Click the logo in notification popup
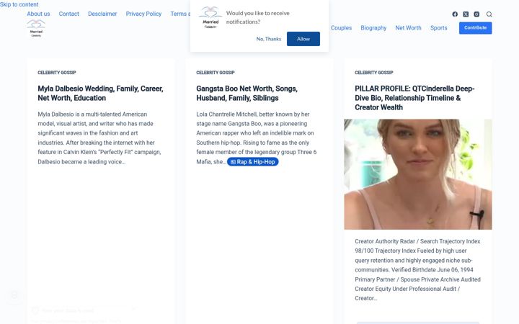Viewport: 519px width, 324px height. click(x=210, y=17)
